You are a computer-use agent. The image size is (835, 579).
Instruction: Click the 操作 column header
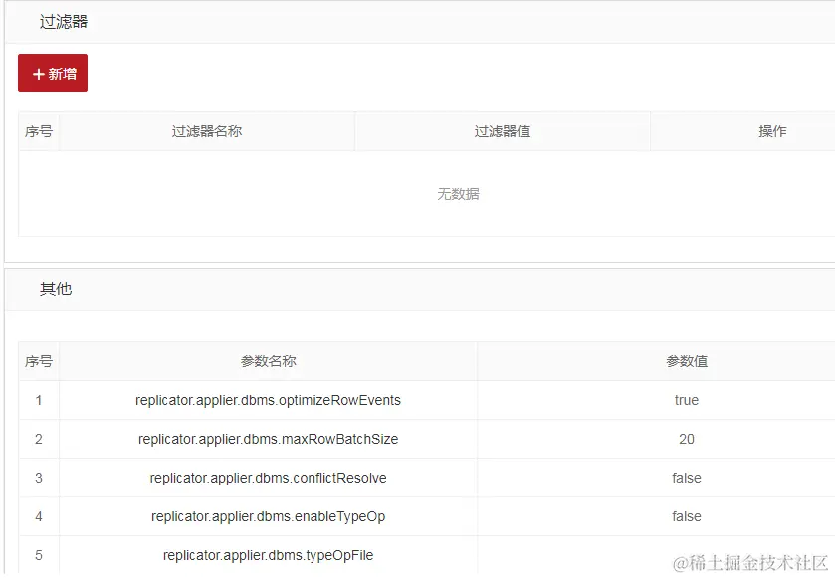[x=772, y=131]
